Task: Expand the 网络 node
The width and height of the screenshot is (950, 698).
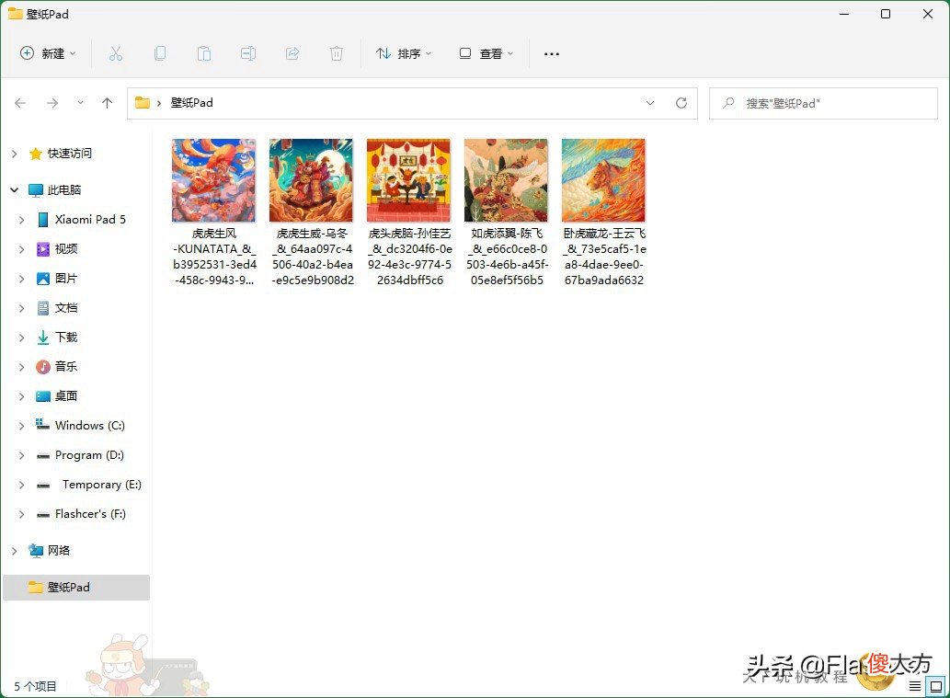Action: pyautogui.click(x=15, y=551)
